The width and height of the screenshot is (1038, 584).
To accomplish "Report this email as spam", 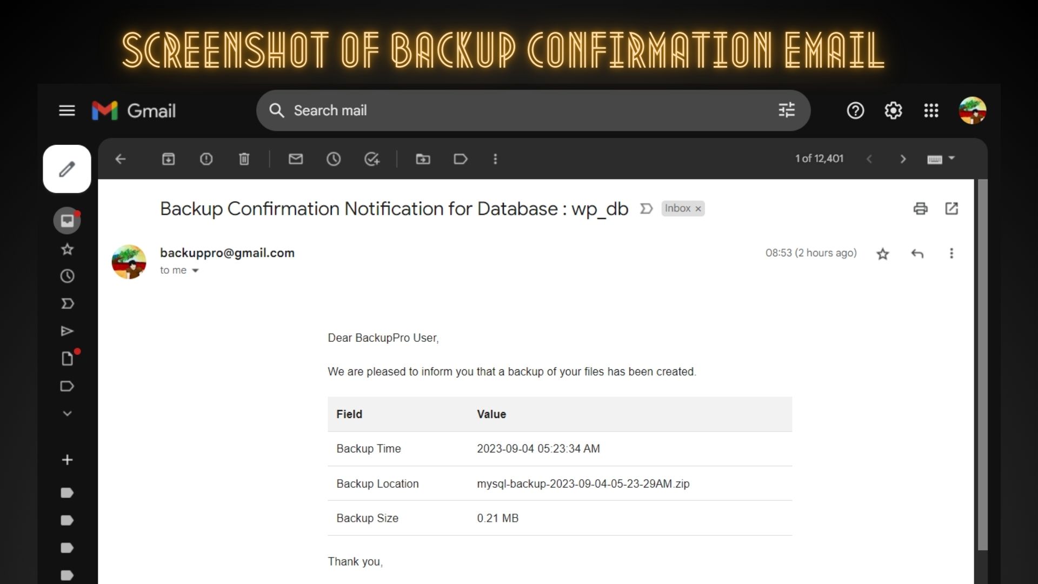I will coord(206,159).
